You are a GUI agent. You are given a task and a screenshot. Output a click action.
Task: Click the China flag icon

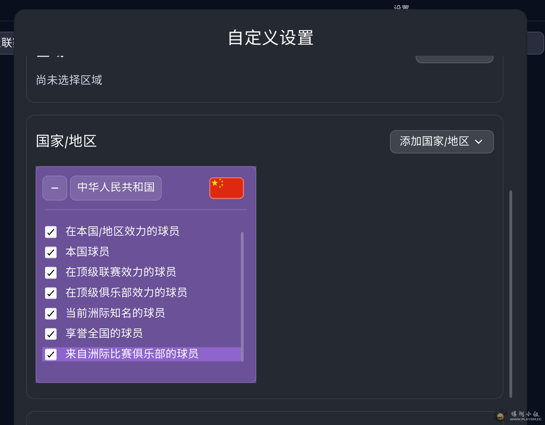click(x=227, y=188)
